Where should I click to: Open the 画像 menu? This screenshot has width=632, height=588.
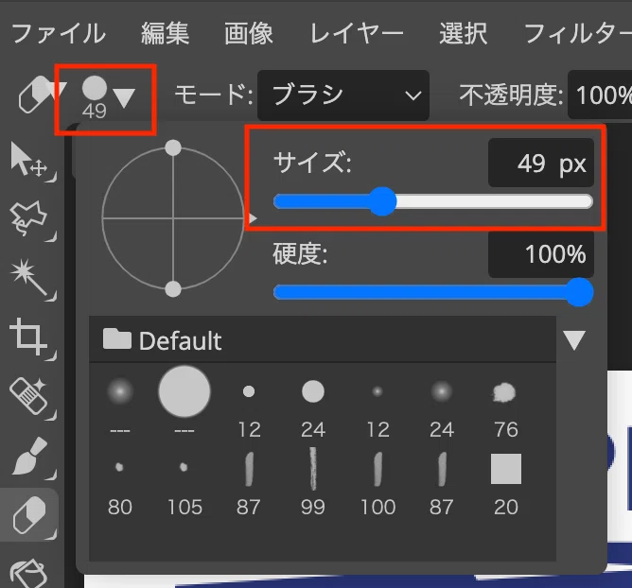point(249,33)
